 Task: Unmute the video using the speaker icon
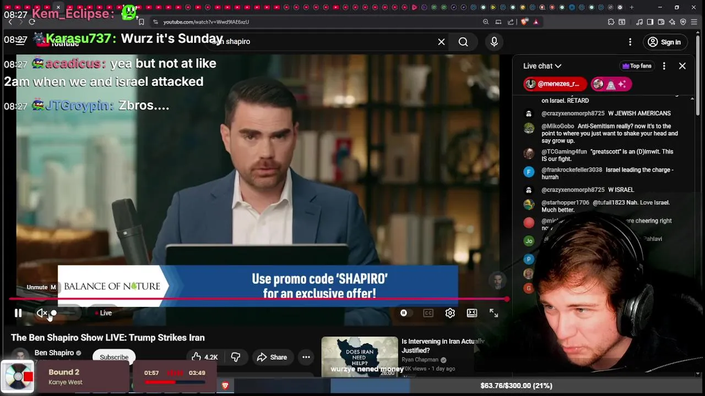[x=42, y=313]
